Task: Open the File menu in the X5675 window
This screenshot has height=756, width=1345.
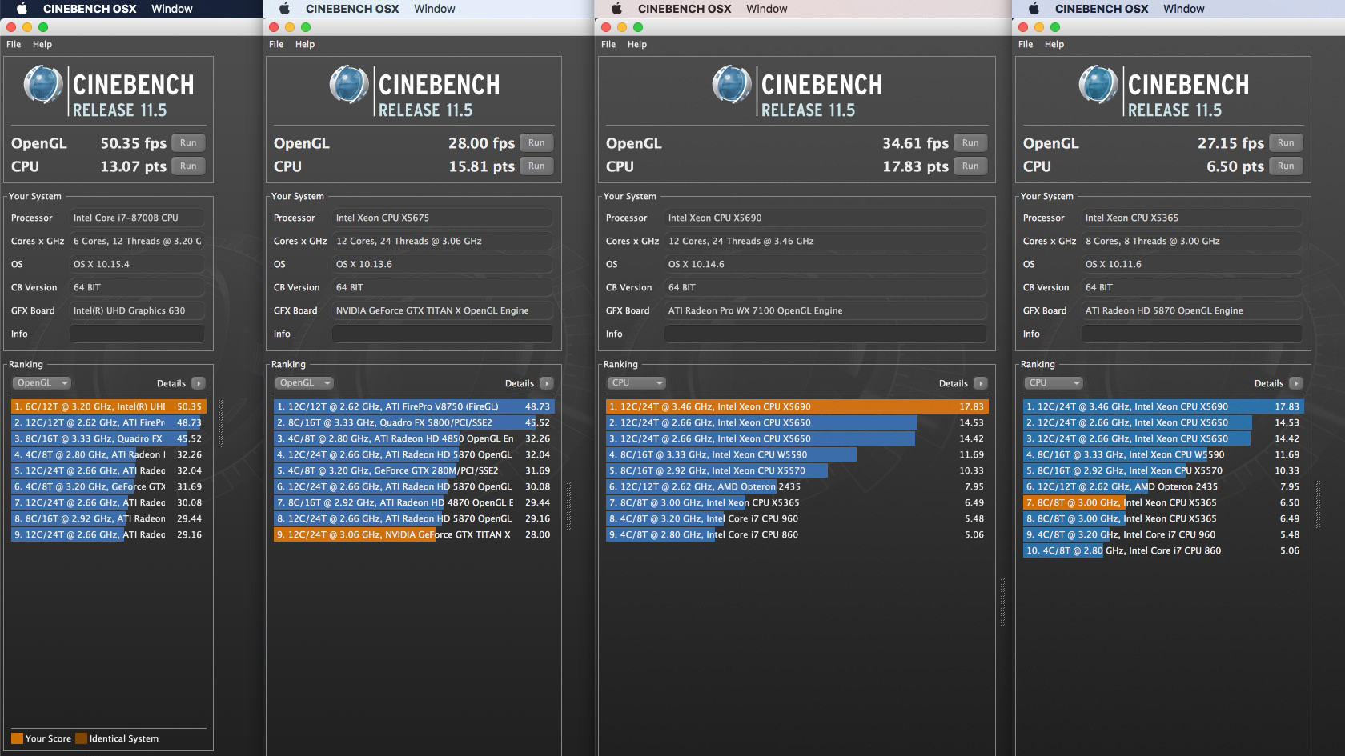Action: click(276, 45)
